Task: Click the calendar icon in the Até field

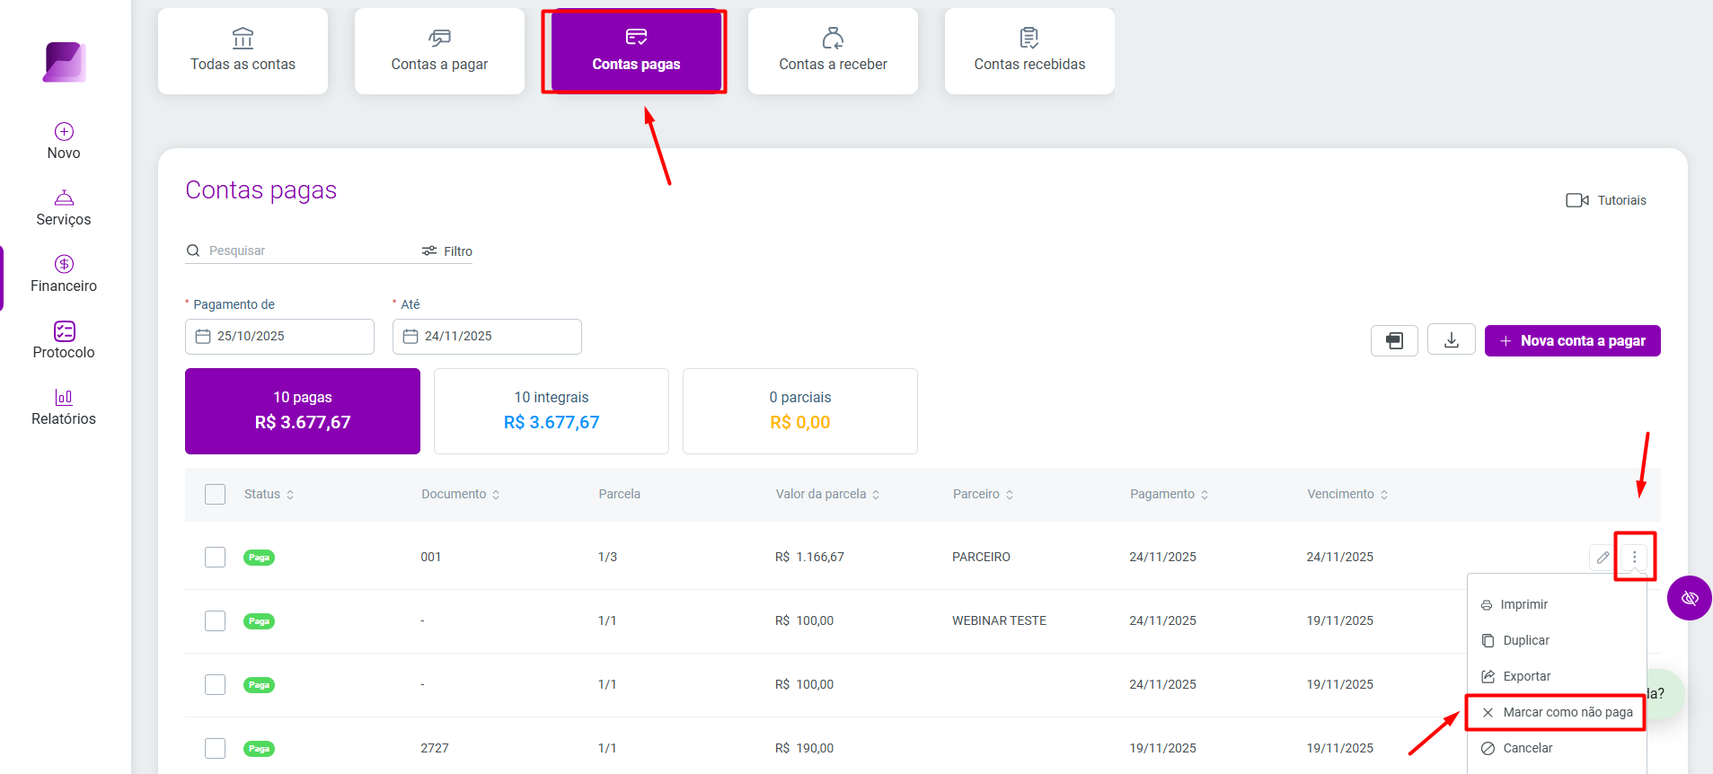Action: [411, 337]
